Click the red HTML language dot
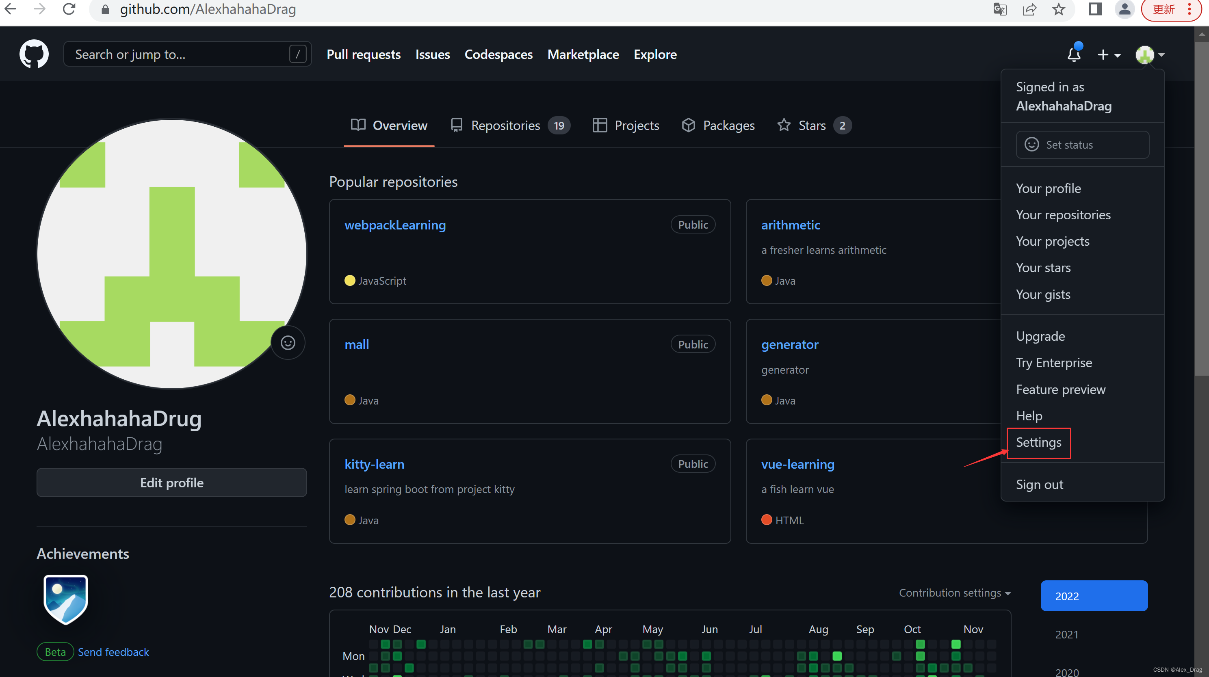 point(767,520)
